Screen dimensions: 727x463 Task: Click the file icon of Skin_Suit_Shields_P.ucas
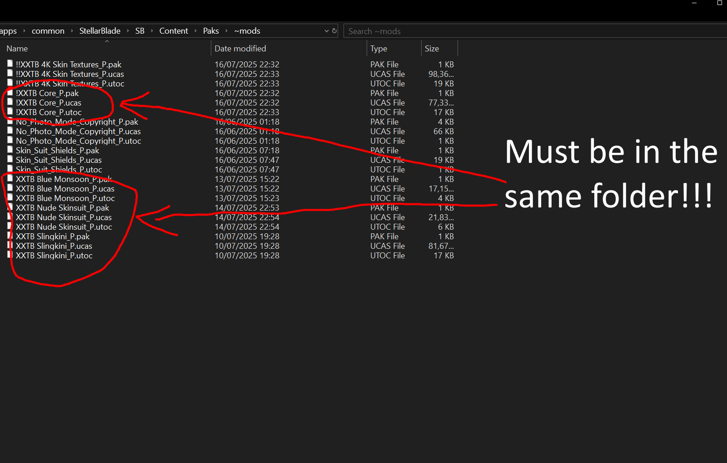click(x=10, y=159)
